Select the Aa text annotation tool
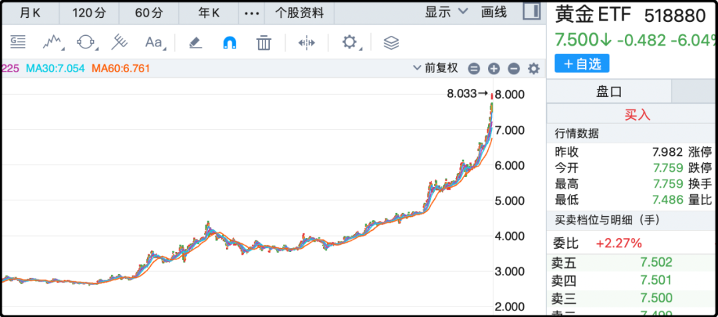This screenshot has width=718, height=317. pyautogui.click(x=154, y=42)
